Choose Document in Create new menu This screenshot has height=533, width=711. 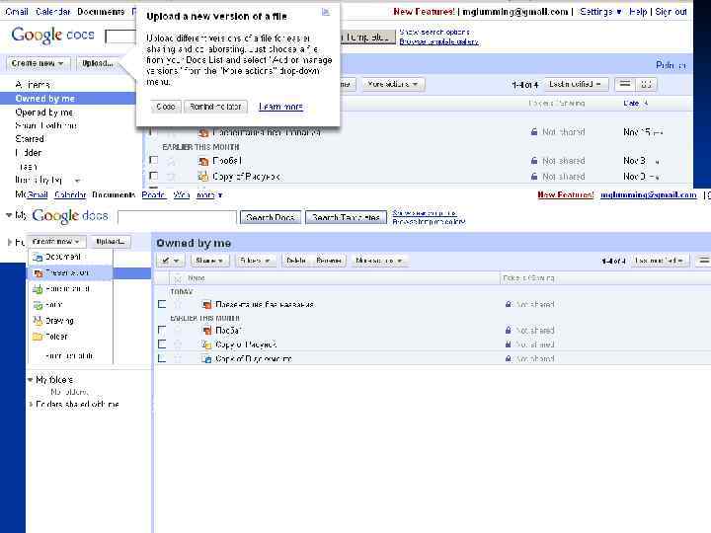[62, 257]
